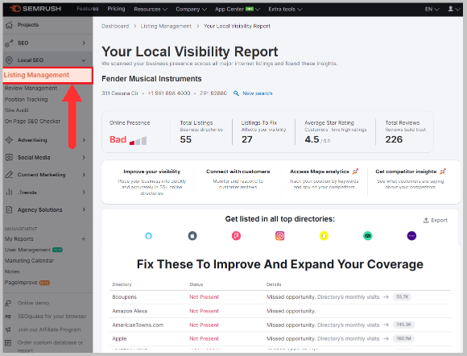Expand the Agency Solutions section chevron
Screen dimensions: 467x356
[84, 209]
